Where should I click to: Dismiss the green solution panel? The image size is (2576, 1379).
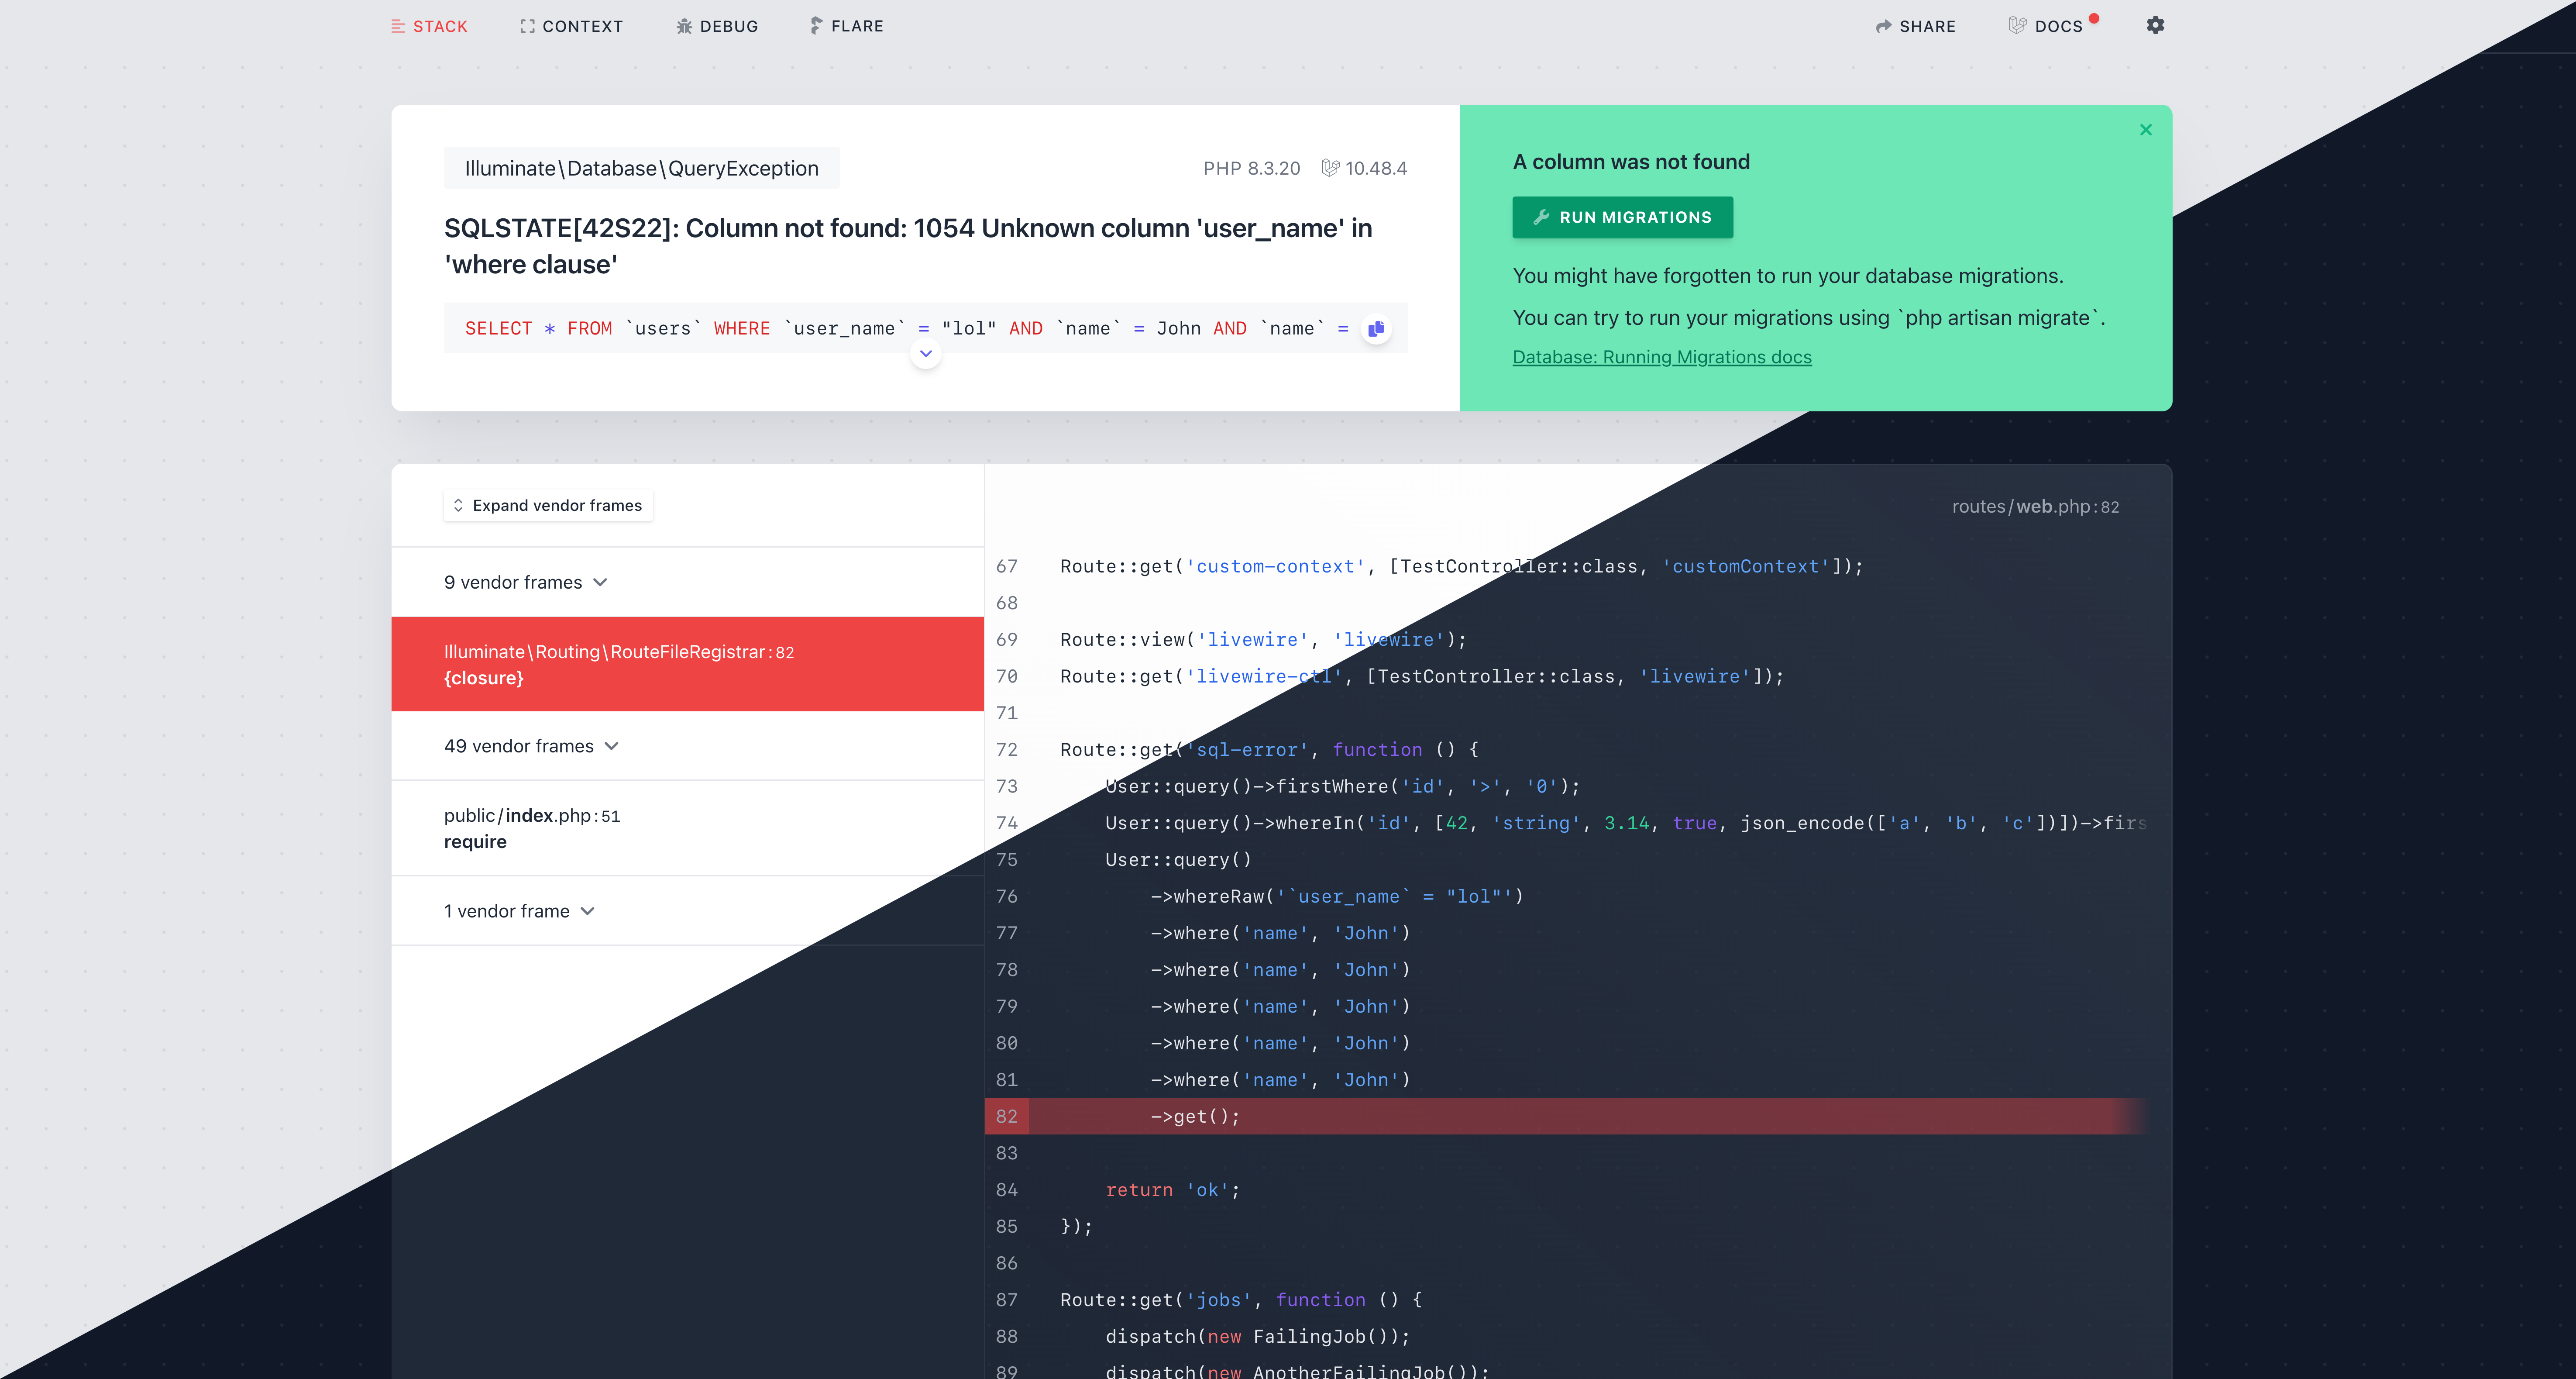[x=2145, y=130]
